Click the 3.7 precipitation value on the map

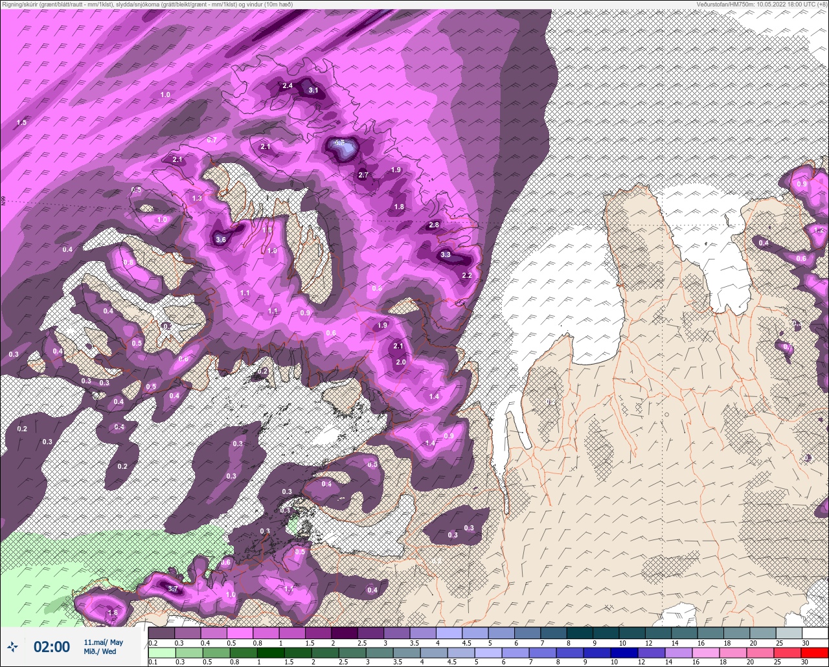click(172, 589)
